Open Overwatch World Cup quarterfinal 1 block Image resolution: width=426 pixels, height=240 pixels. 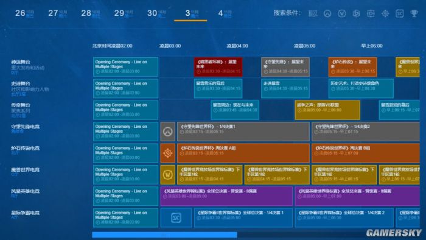[243, 132]
